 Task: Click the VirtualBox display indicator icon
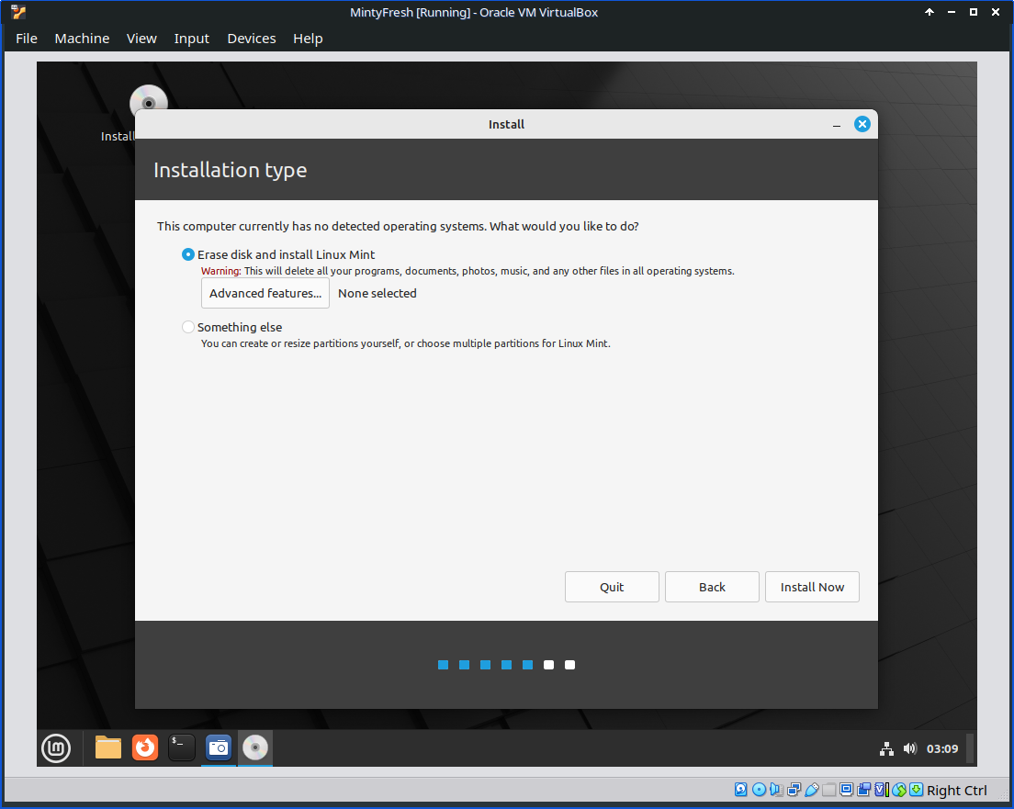point(847,790)
